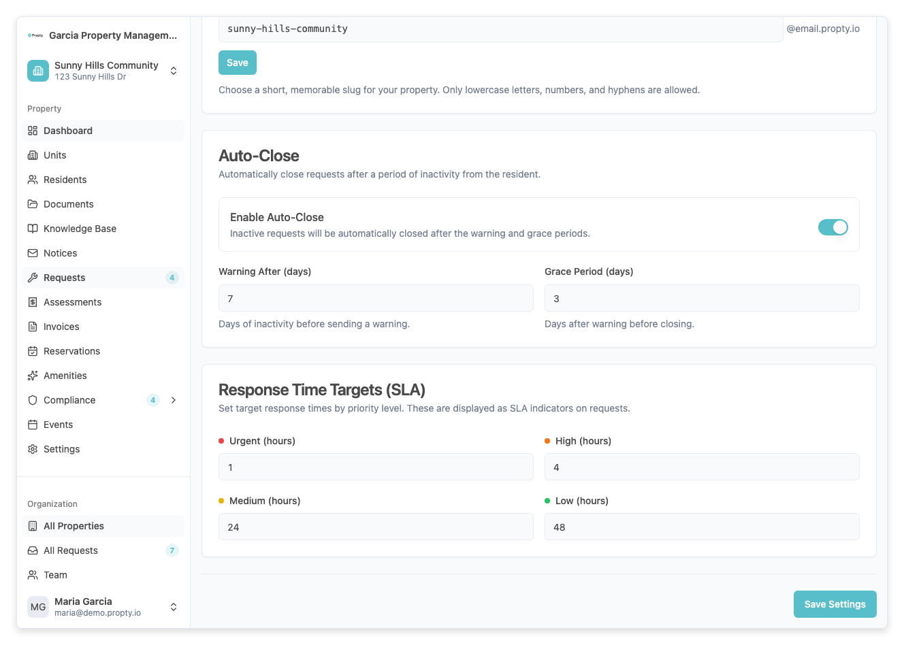Open the Assessments page
The width and height of the screenshot is (904, 645).
[103, 302]
